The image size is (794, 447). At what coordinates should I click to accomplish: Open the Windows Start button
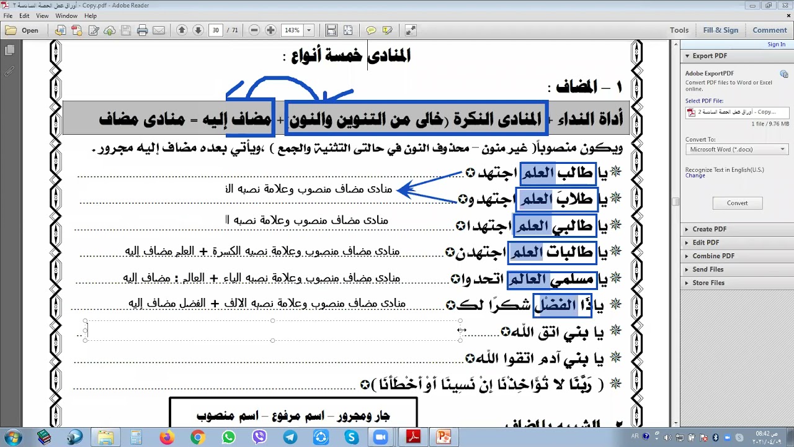pyautogui.click(x=13, y=437)
